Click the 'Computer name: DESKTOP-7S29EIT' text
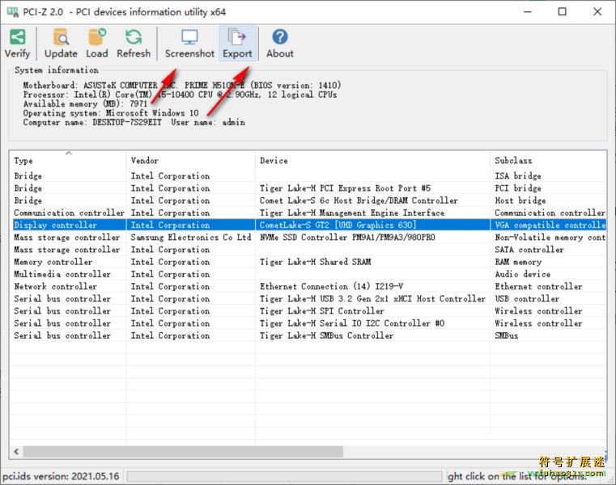The width and height of the screenshot is (616, 485). [92, 122]
